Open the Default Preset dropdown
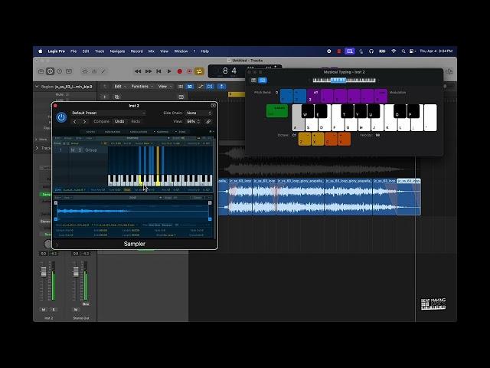 coord(109,113)
